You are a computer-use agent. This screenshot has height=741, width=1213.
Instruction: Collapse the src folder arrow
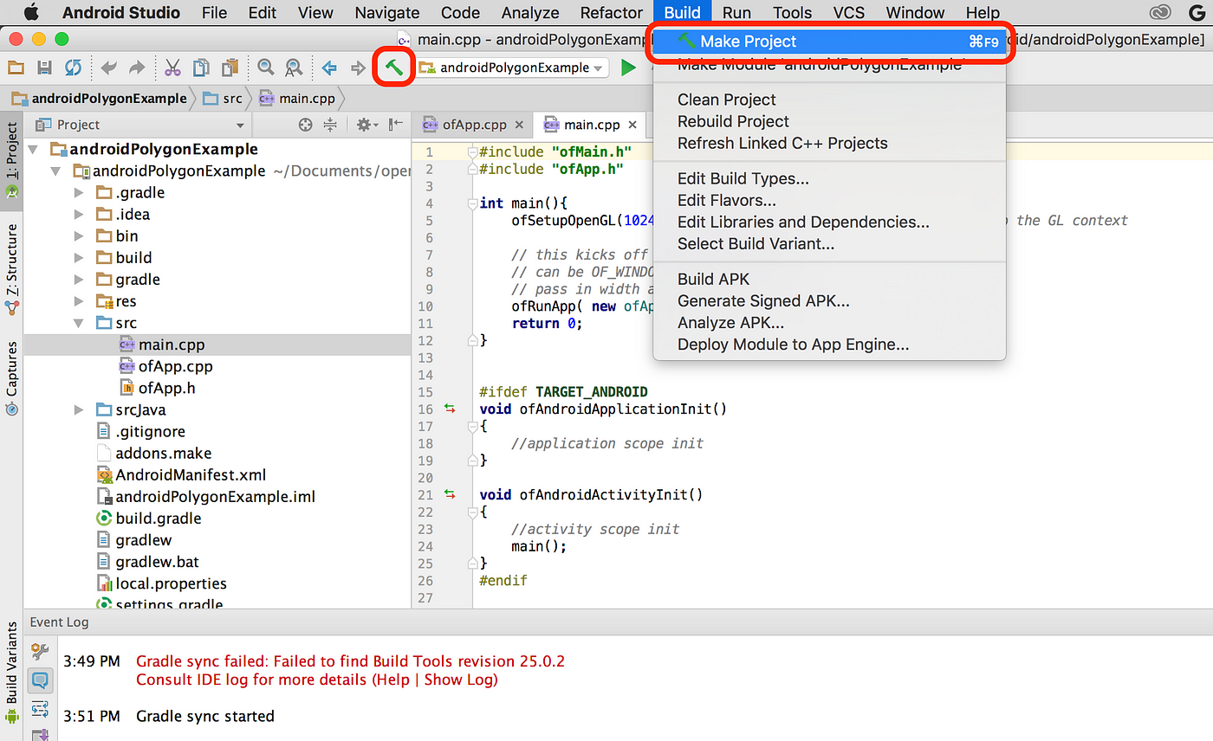(79, 323)
